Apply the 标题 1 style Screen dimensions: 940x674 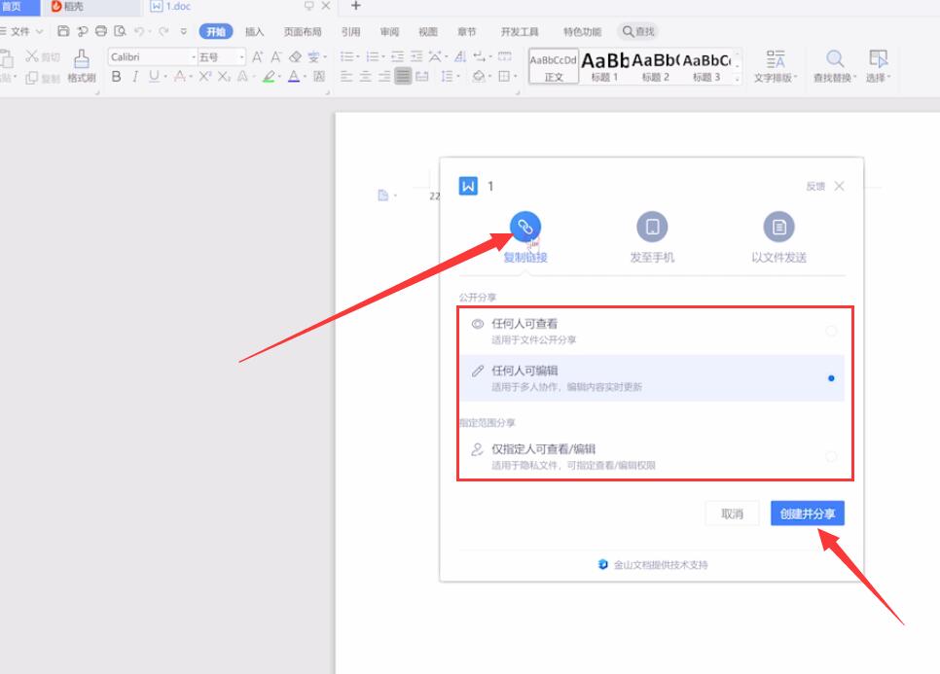[x=604, y=66]
